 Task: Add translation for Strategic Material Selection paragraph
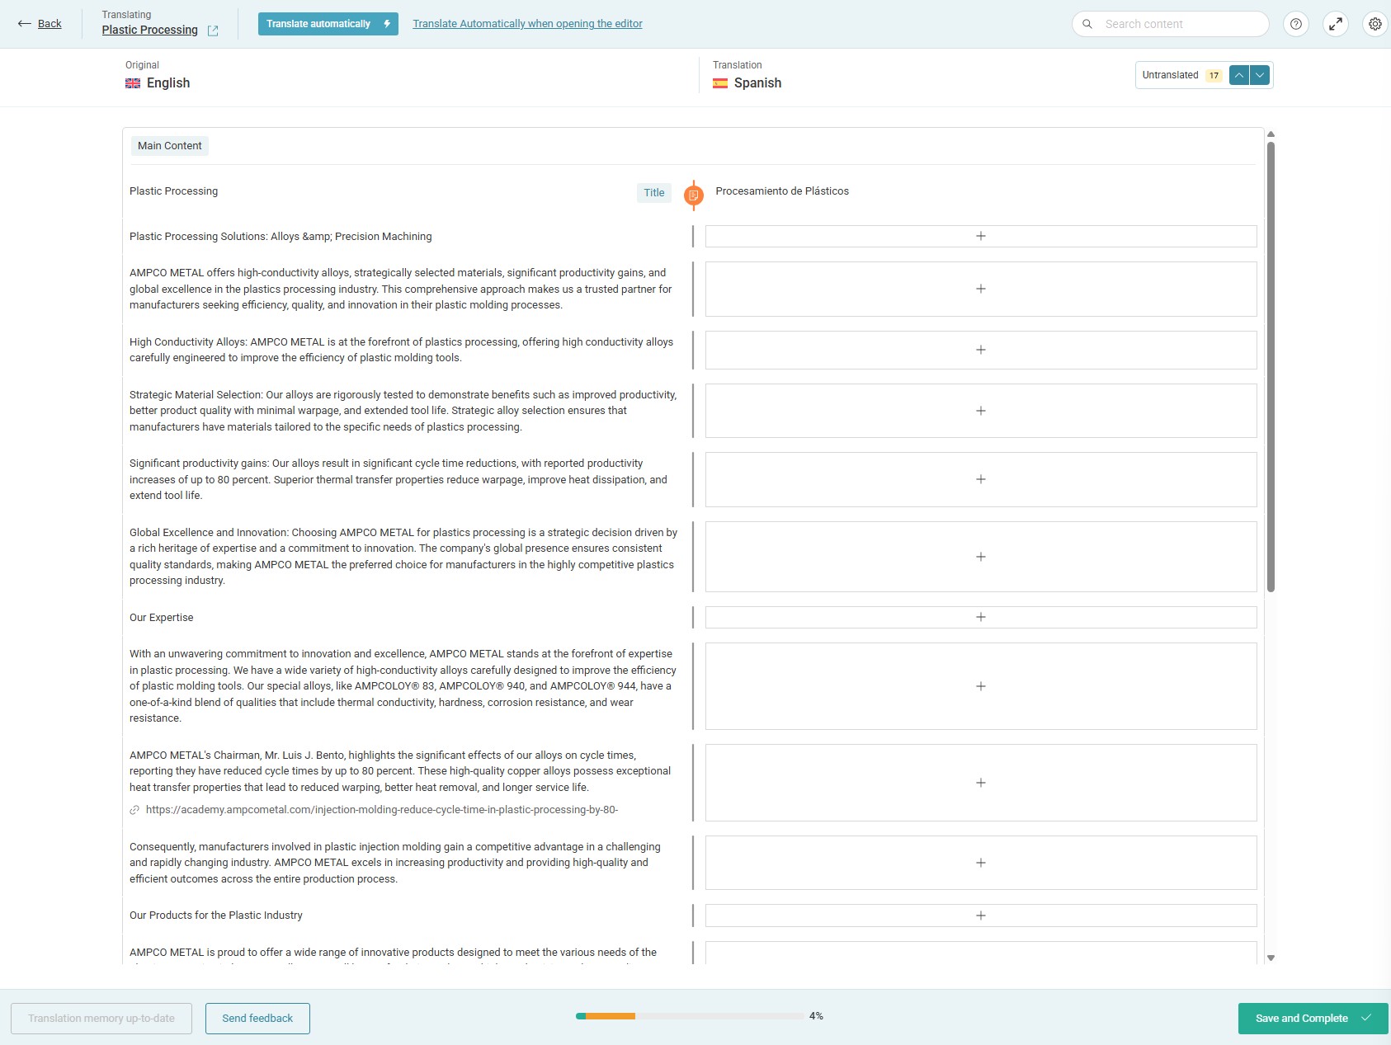click(x=981, y=411)
